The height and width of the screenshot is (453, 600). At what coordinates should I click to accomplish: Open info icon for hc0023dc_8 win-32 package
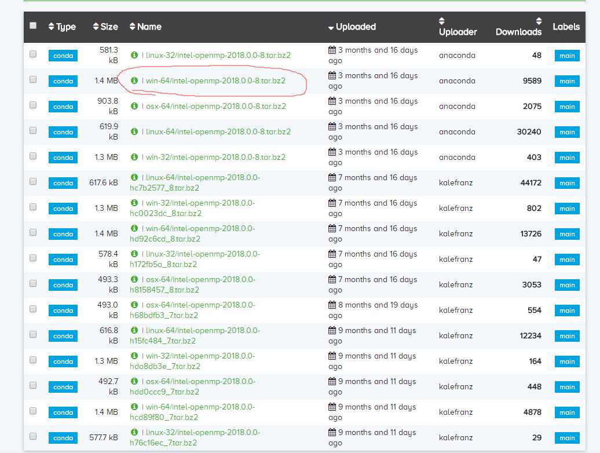pyautogui.click(x=134, y=203)
